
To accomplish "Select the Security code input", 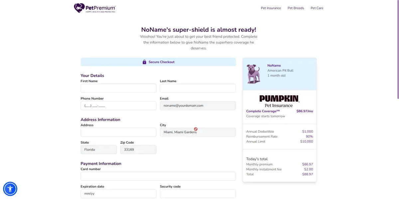I will point(198,193).
